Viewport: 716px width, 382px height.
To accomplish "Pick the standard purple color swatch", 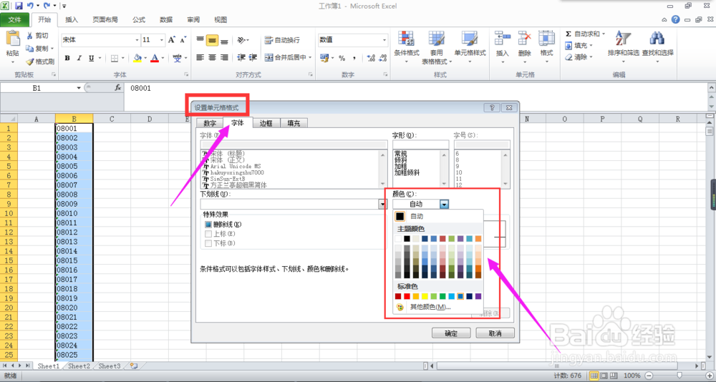I will [478, 297].
